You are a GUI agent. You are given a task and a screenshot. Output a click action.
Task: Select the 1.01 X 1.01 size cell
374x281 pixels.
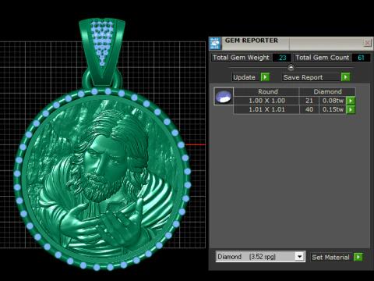click(266, 109)
